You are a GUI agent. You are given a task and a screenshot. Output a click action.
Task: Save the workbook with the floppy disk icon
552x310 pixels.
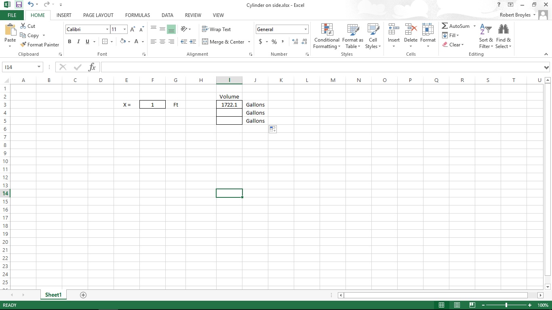pyautogui.click(x=19, y=5)
